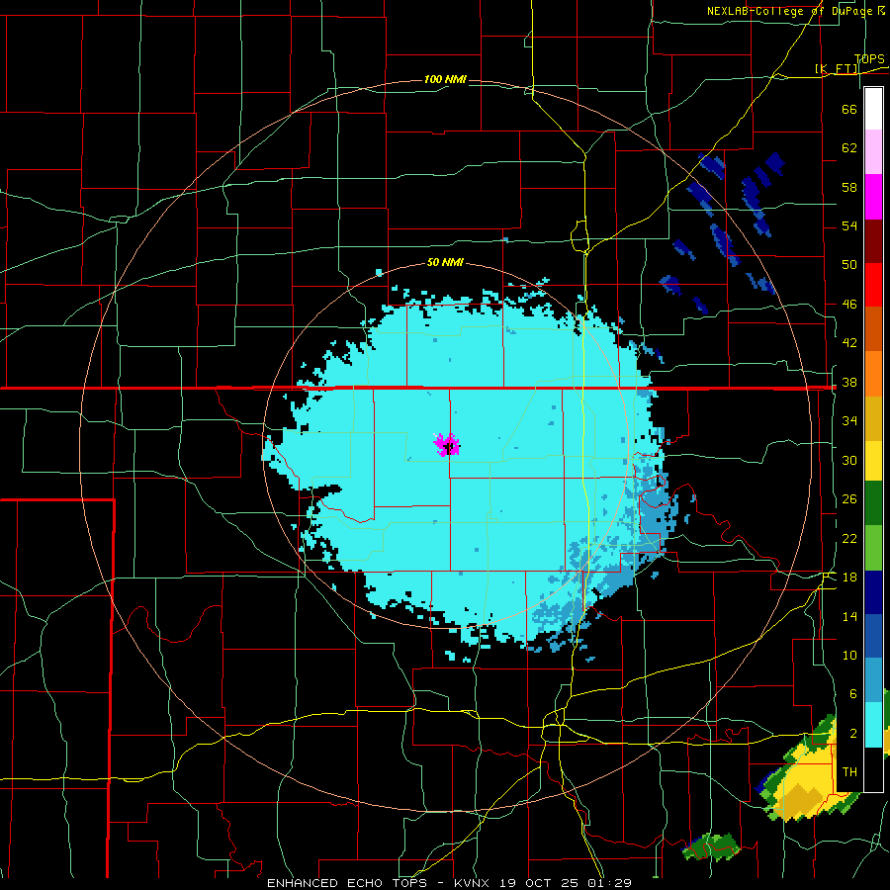
Task: Click the 18 value on the legend
Action: click(849, 578)
